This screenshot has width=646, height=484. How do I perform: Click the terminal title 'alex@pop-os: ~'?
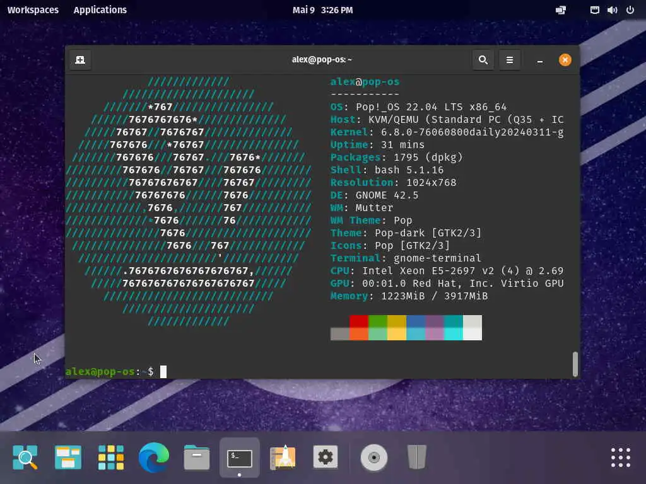coord(322,60)
